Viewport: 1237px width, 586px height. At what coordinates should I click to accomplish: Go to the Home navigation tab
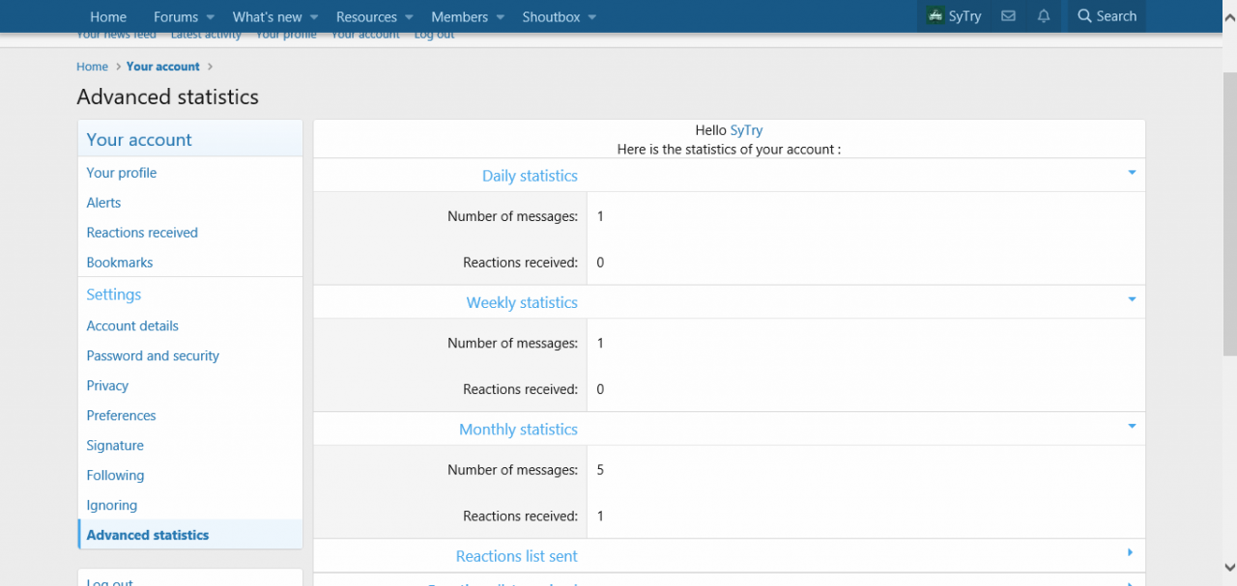[x=108, y=17]
